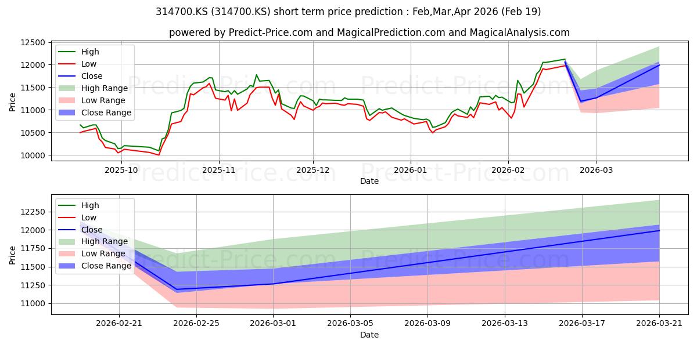The width and height of the screenshot is (697, 348).
Task: Click the 2026-03-17 x-axis label of the bottom chart
Action: tap(582, 324)
